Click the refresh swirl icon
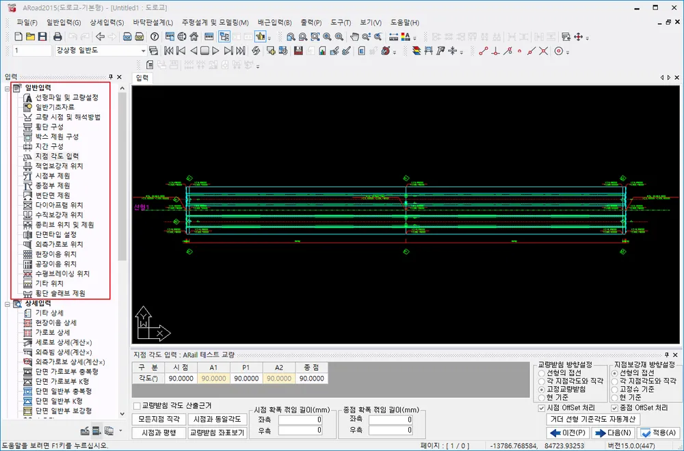The width and height of the screenshot is (684, 451). coord(256,51)
